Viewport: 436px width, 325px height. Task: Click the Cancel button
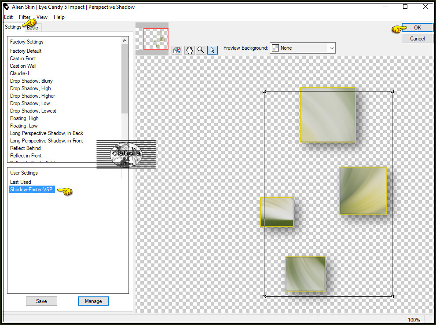pyautogui.click(x=418, y=39)
